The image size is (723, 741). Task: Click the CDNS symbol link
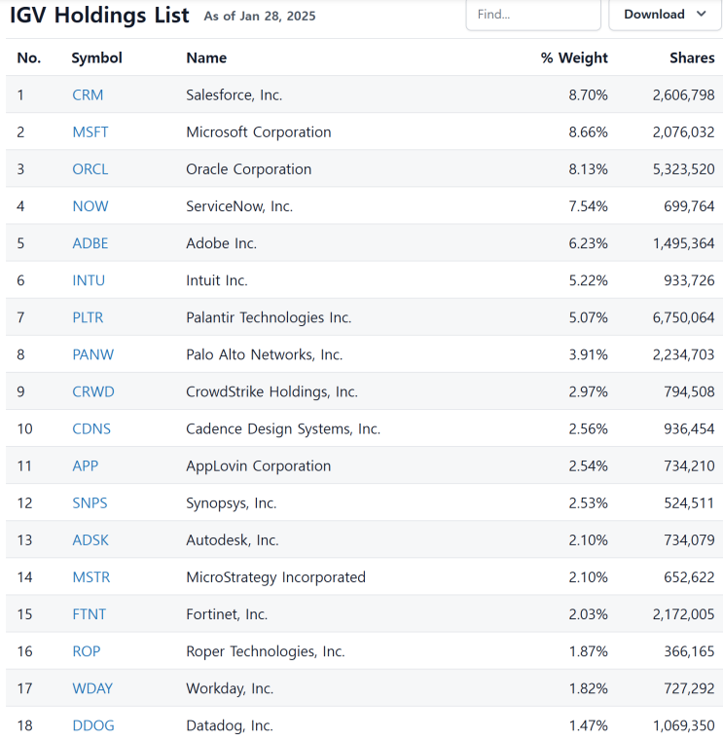pyautogui.click(x=91, y=428)
